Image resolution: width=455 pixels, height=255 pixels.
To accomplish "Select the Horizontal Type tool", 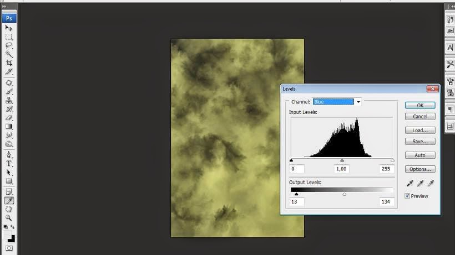I will pyautogui.click(x=9, y=164).
